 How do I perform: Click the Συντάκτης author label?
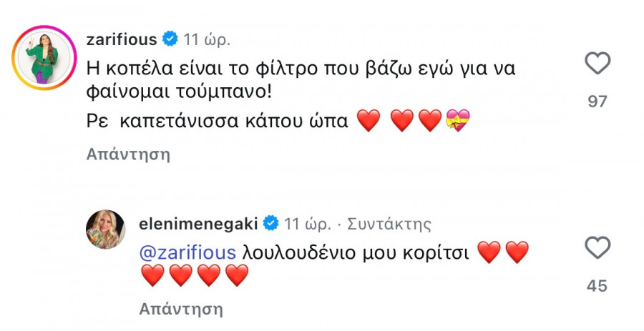[389, 224]
